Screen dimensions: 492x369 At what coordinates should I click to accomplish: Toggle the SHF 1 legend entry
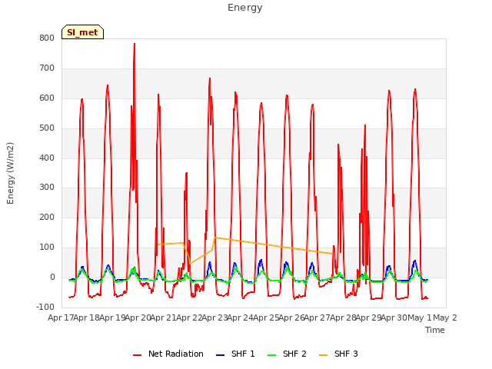[x=235, y=354]
